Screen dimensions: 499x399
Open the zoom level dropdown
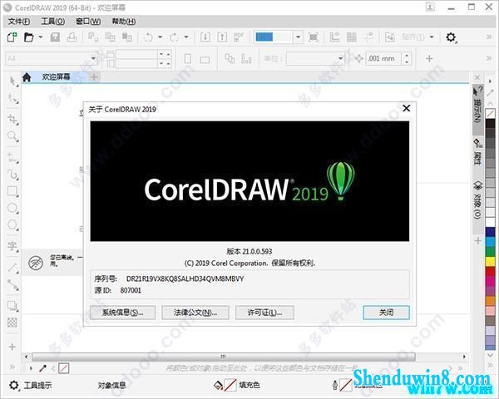(298, 37)
